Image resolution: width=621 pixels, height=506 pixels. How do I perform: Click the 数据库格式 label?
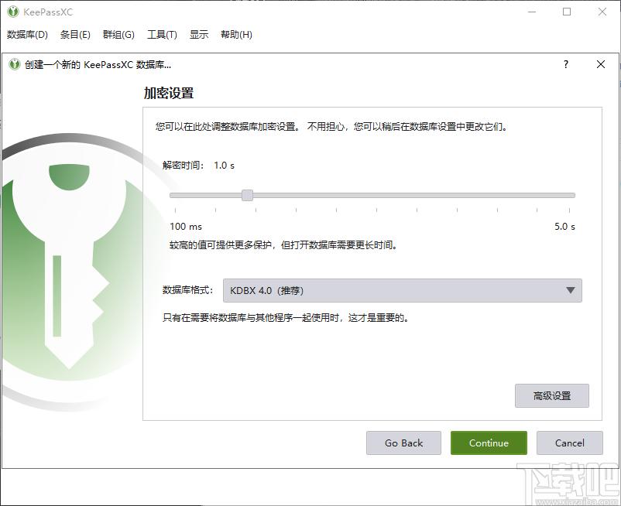coord(187,290)
